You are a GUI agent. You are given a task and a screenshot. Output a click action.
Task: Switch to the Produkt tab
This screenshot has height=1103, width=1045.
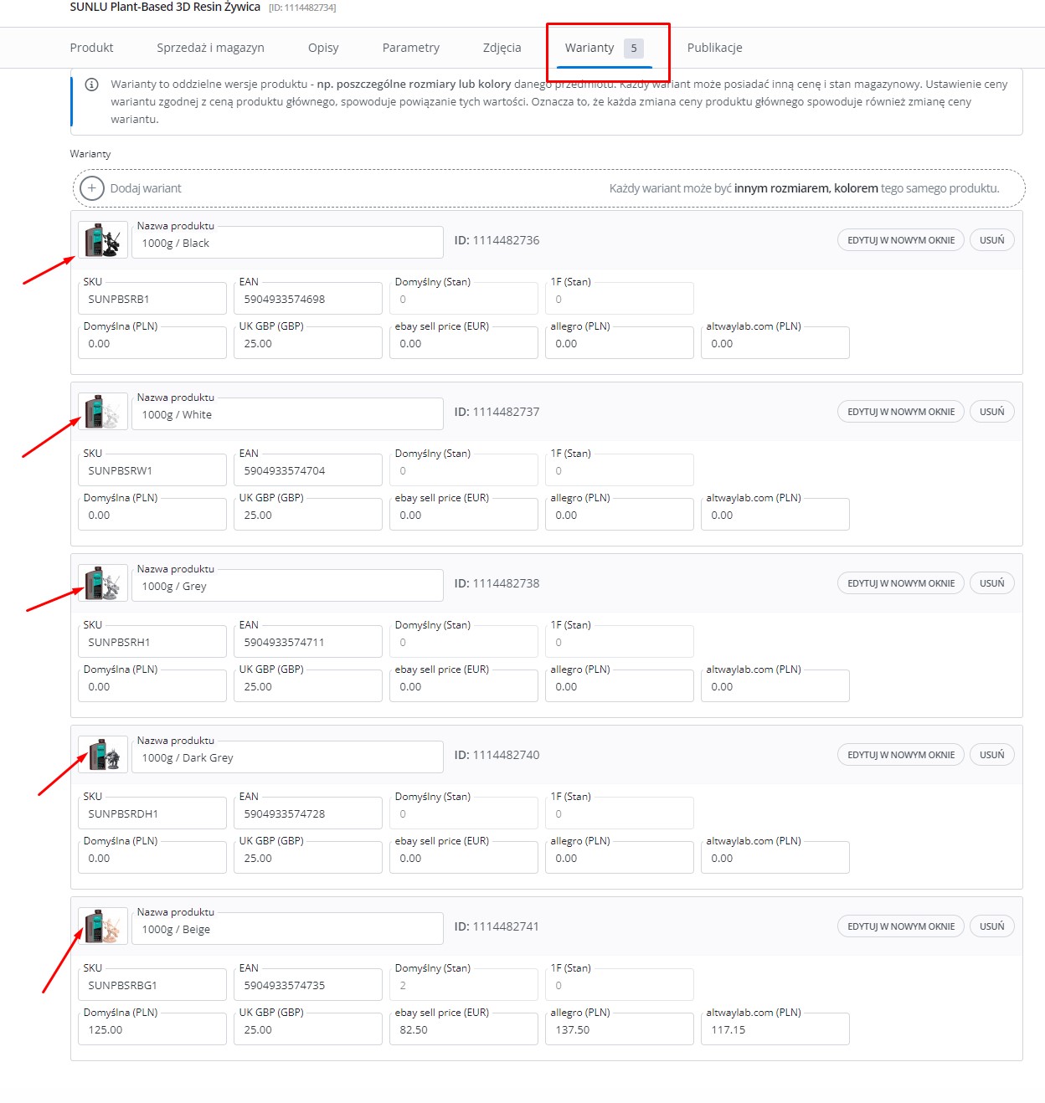tap(91, 48)
